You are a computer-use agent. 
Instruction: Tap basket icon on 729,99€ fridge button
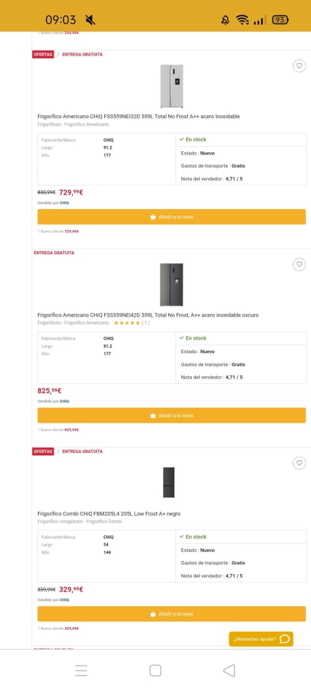[x=153, y=217]
